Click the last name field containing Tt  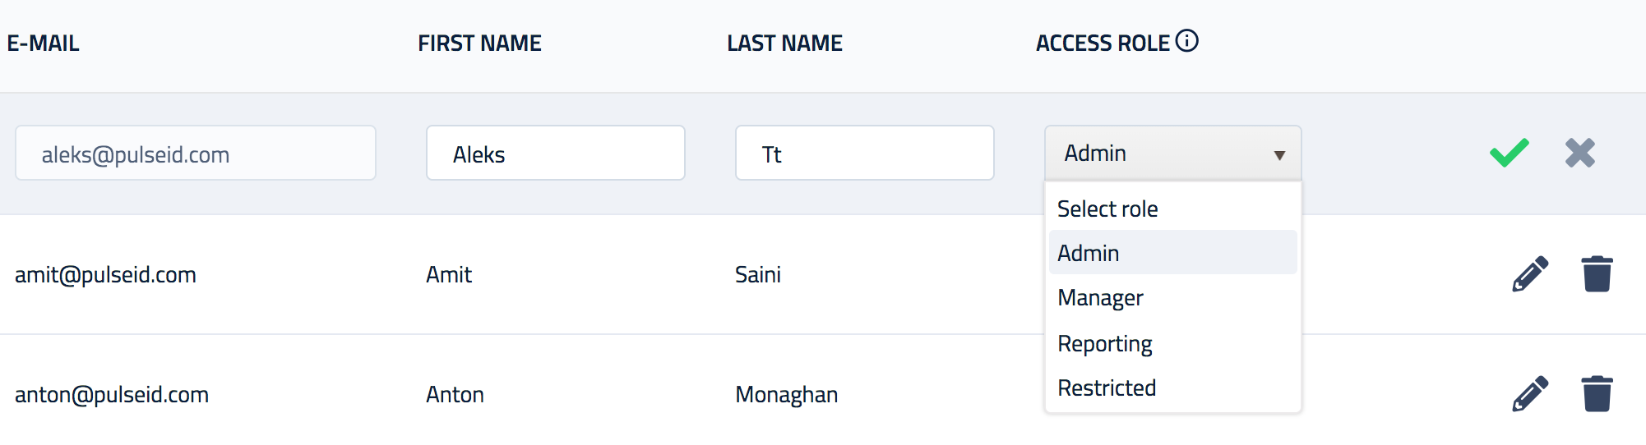click(x=865, y=153)
